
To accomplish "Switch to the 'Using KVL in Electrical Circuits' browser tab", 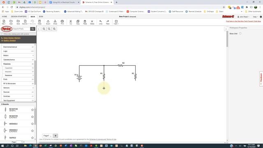I will click(64, 2).
